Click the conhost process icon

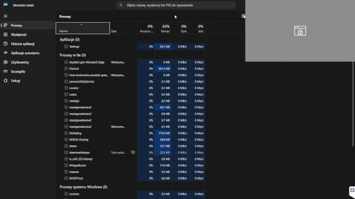tap(66, 194)
